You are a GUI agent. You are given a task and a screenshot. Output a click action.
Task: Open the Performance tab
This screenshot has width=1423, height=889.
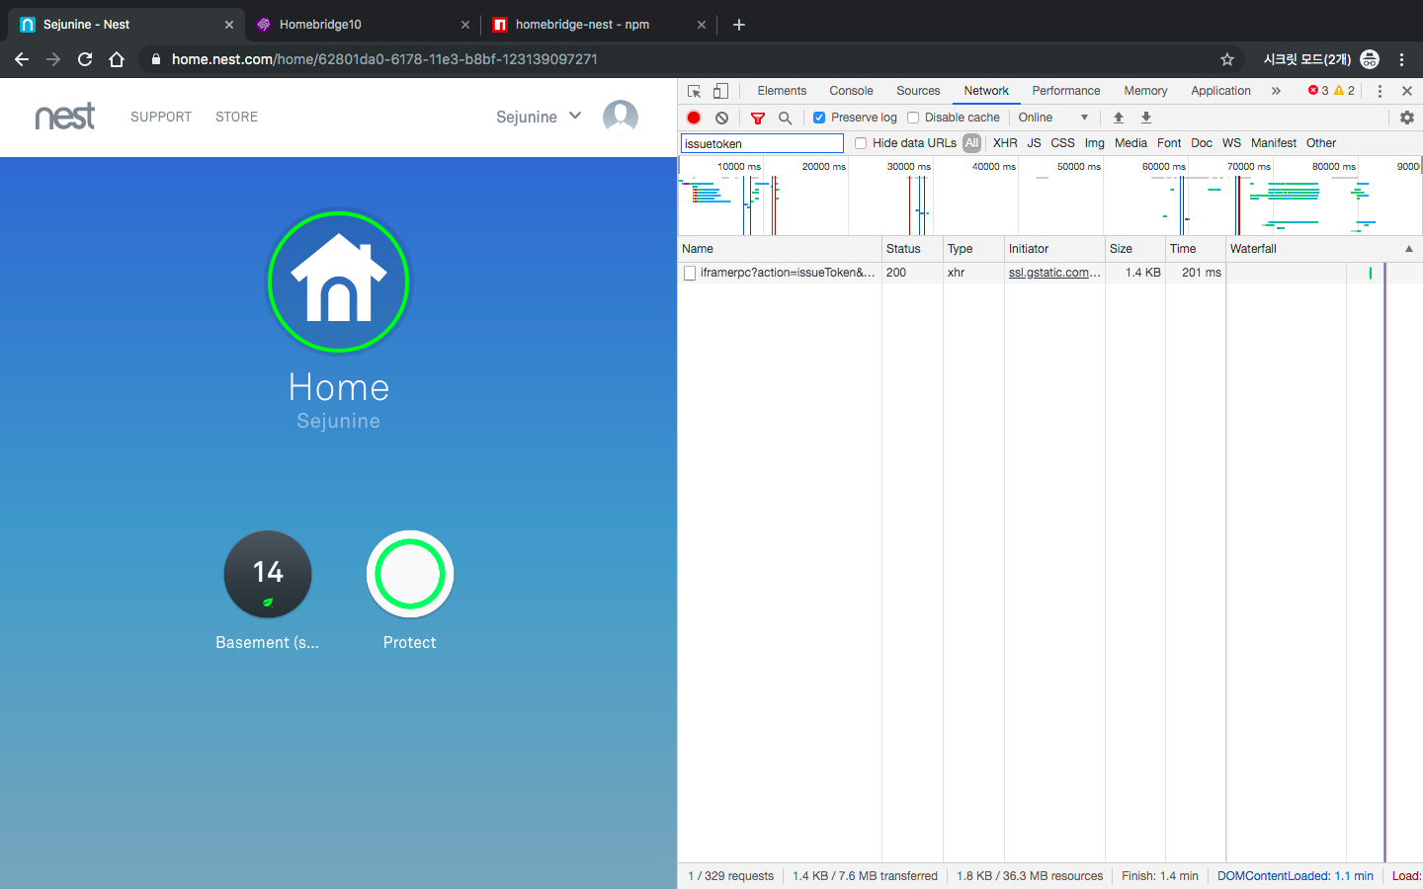coord(1066,91)
